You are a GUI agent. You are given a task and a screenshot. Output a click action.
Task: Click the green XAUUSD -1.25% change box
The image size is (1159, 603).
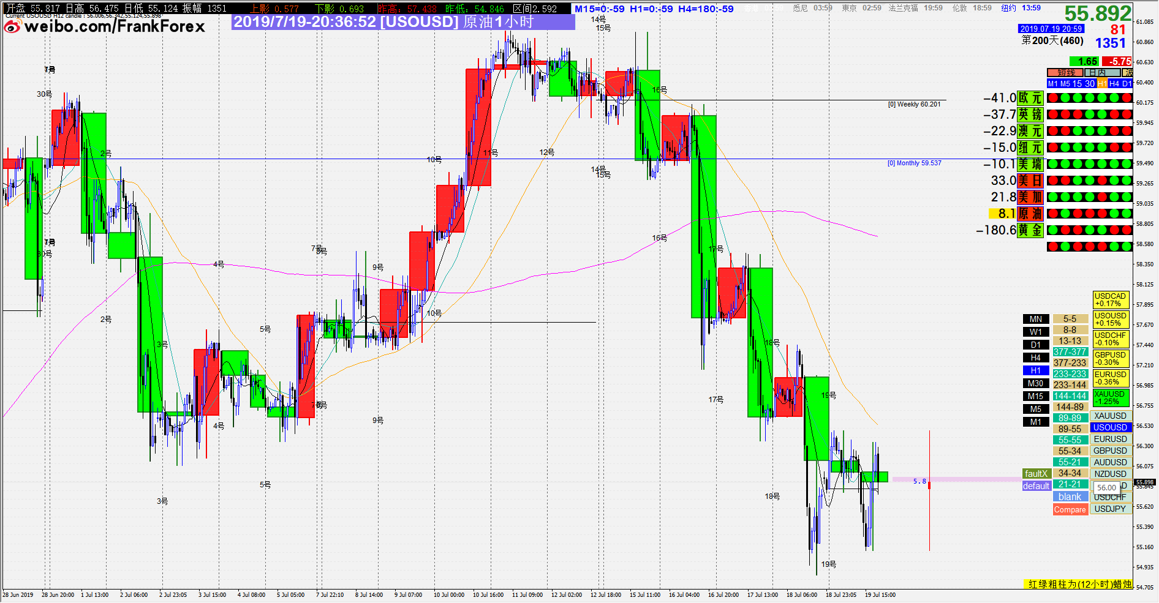[1111, 398]
